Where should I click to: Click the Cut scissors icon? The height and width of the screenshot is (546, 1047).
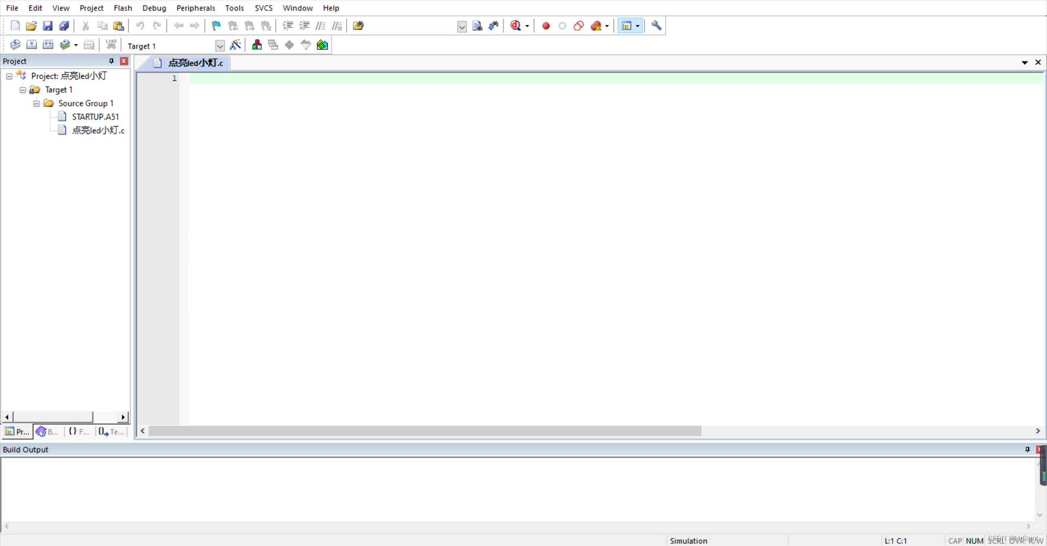coord(86,26)
